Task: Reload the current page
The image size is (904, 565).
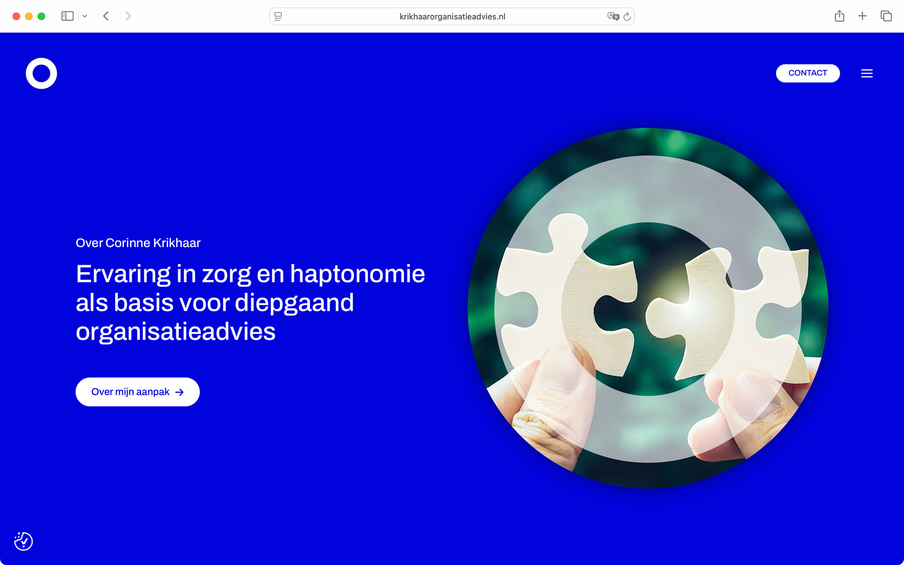Action: coord(627,16)
